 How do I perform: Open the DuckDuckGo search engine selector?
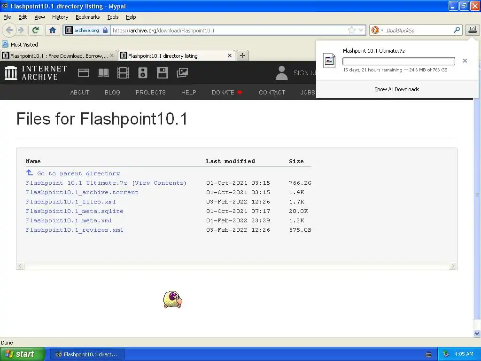tap(377, 30)
